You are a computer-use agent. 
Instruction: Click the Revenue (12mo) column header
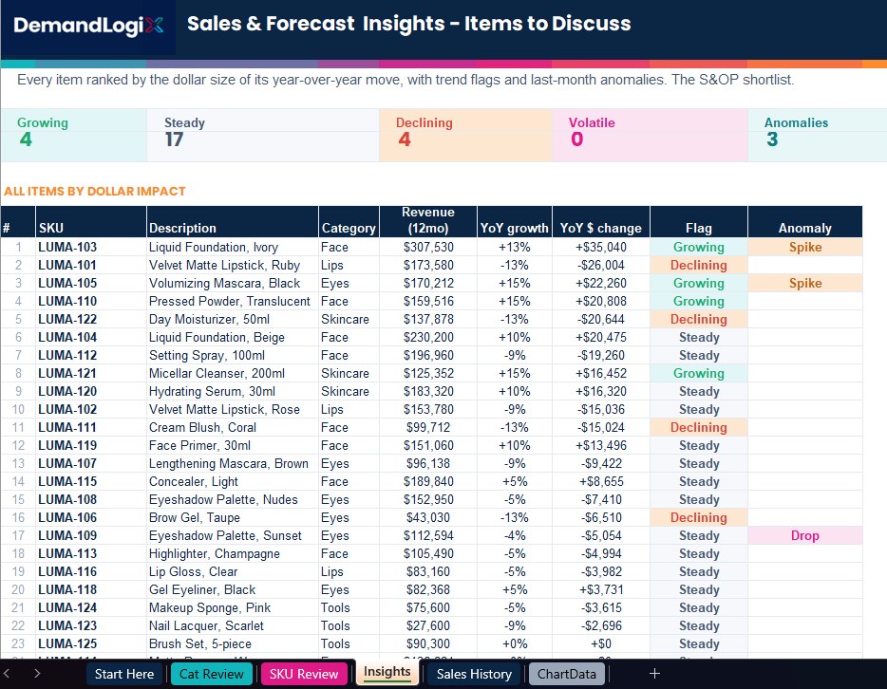click(427, 221)
